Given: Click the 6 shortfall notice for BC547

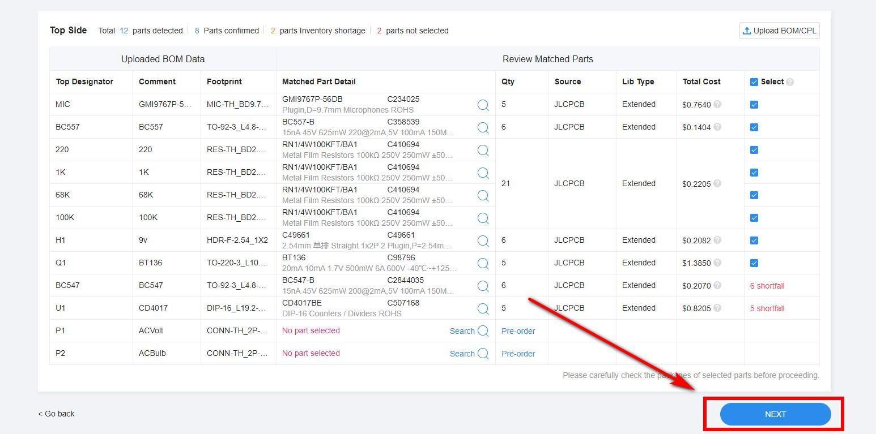Looking at the screenshot, I should point(767,286).
